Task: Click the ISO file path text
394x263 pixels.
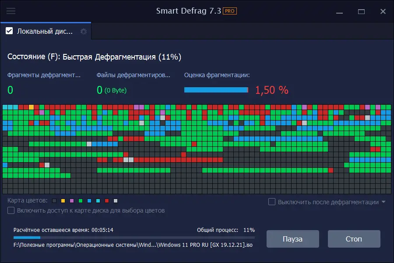Action: [x=131, y=246]
